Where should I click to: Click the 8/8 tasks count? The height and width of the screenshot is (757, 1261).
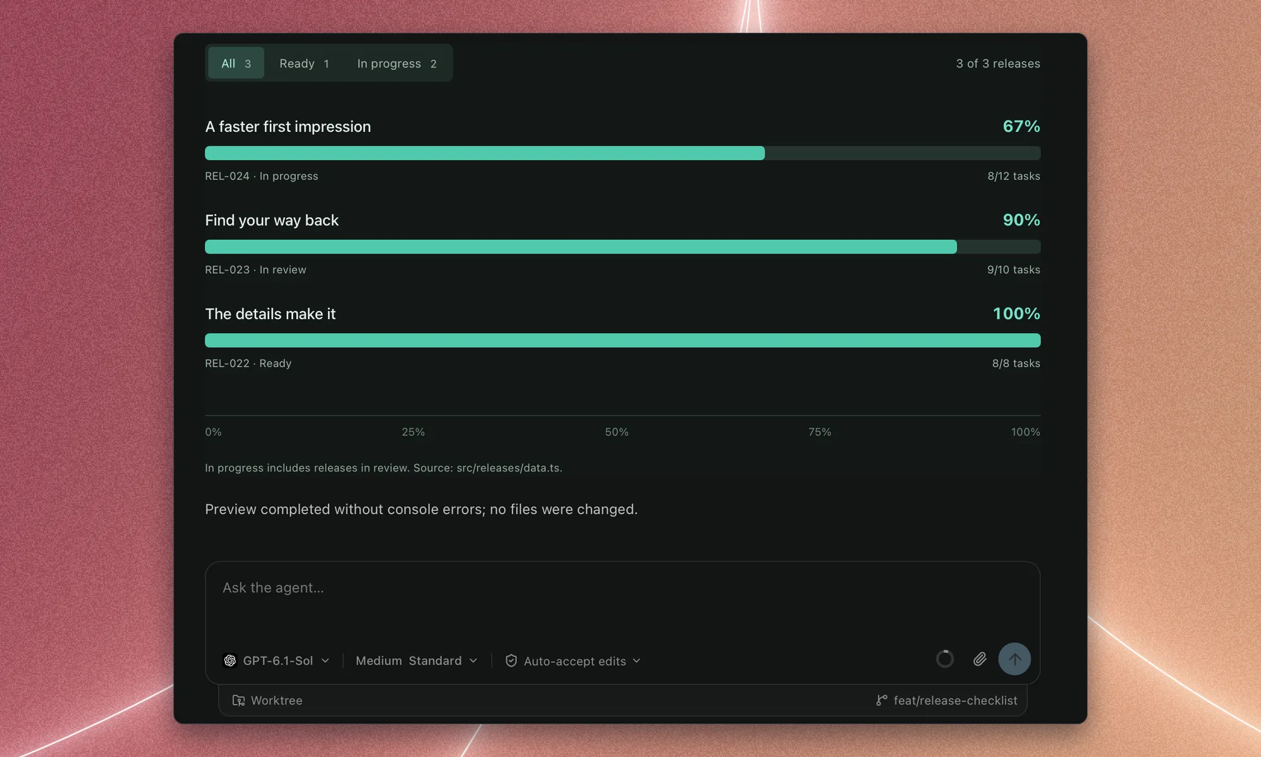(x=1016, y=363)
